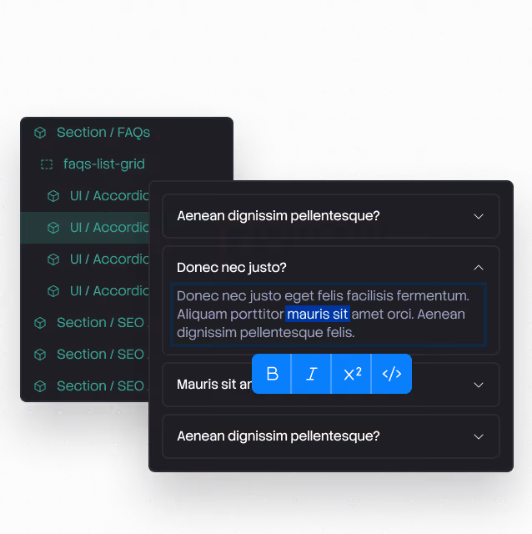
Task: Click the 'Mauris sit' accordion title text
Action: point(214,385)
